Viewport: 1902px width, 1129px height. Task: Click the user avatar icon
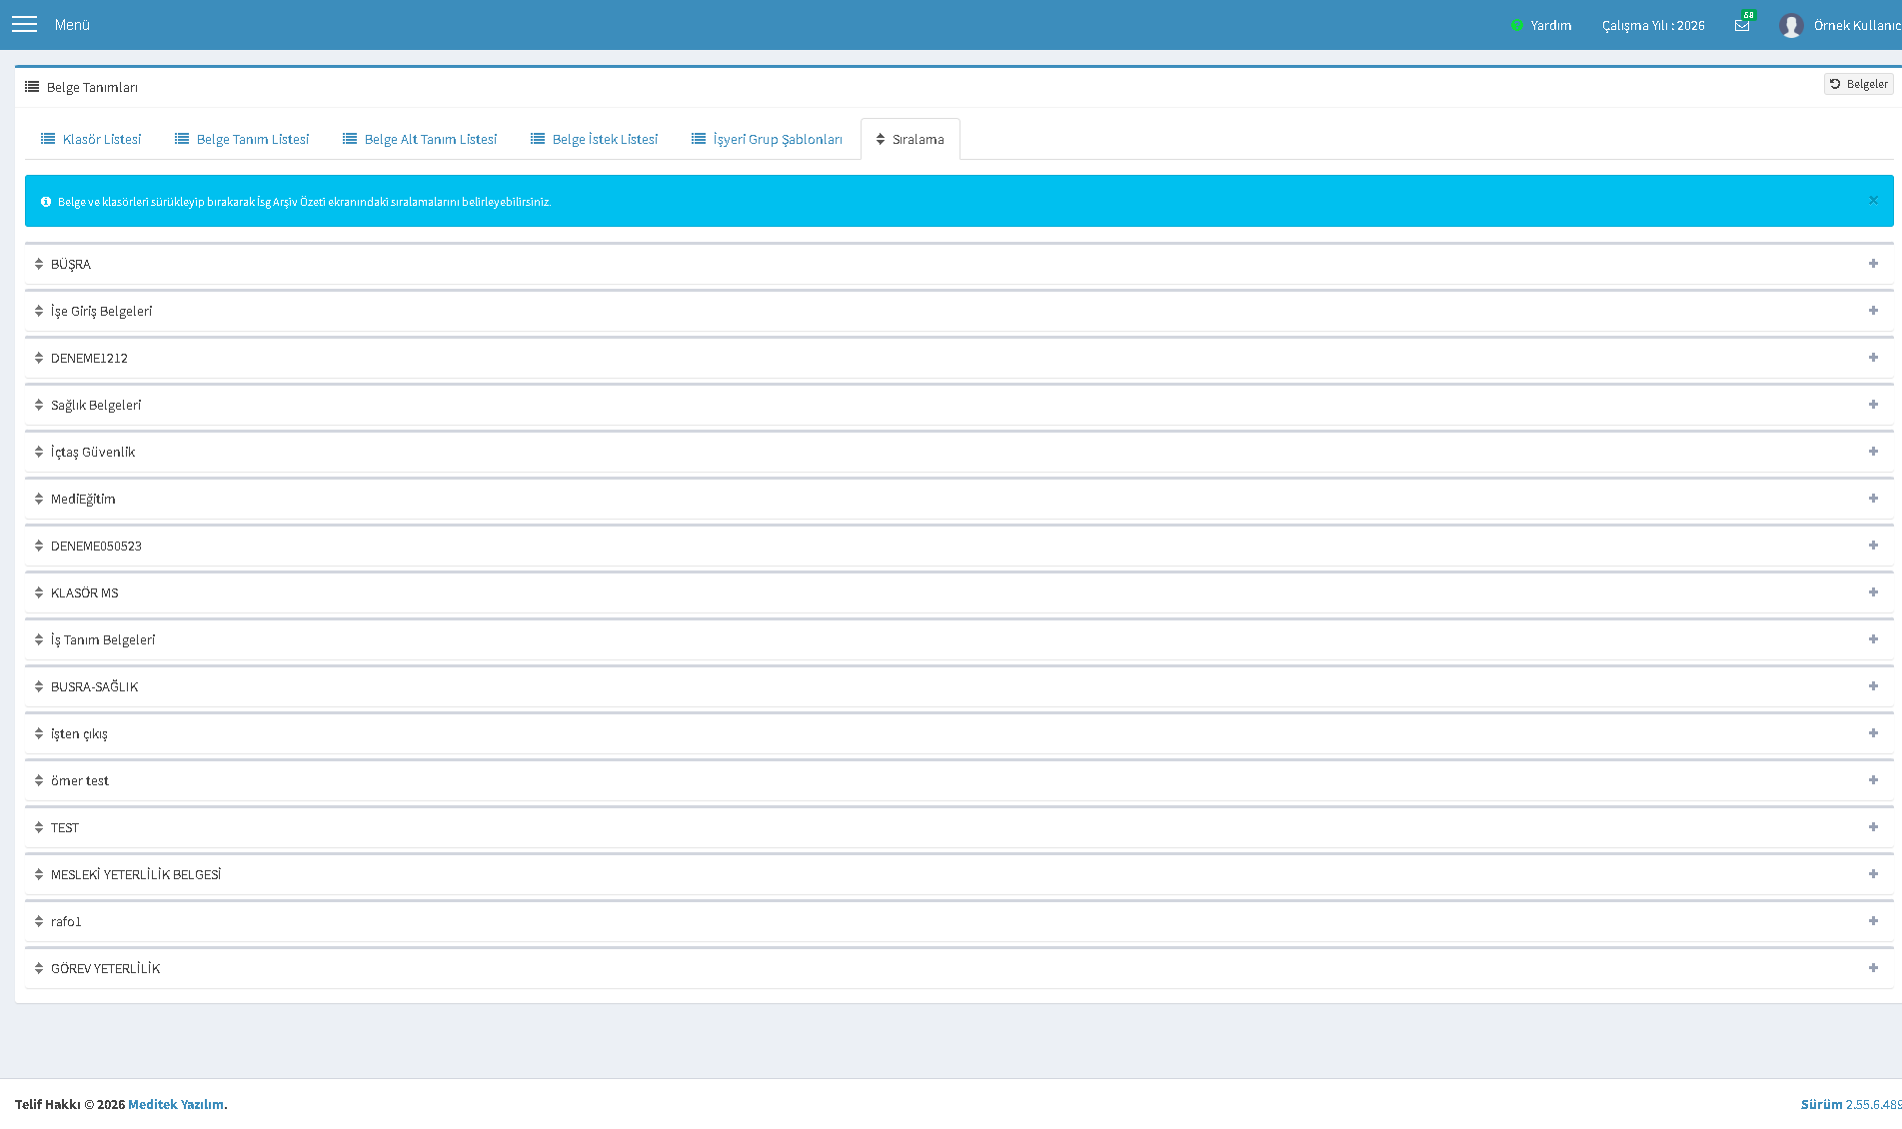(1791, 25)
